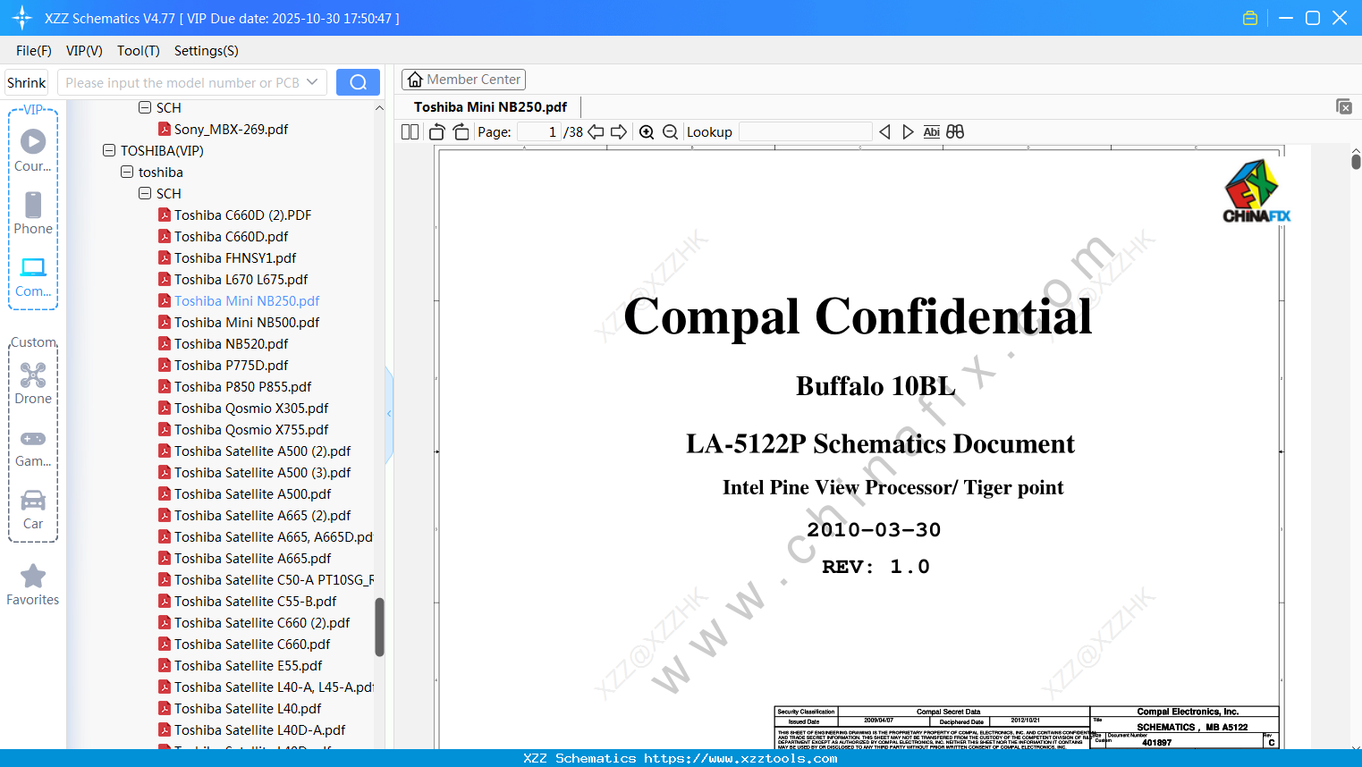Open Toshiba FHNSY1.pdf

click(x=235, y=258)
